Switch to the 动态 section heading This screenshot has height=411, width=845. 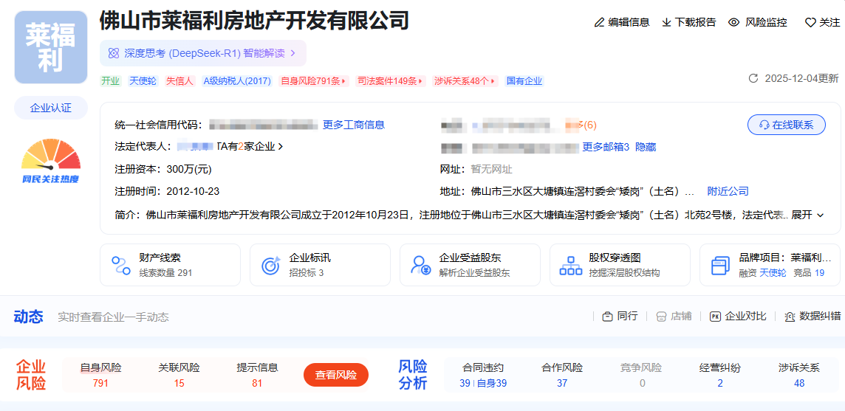pyautogui.click(x=29, y=317)
